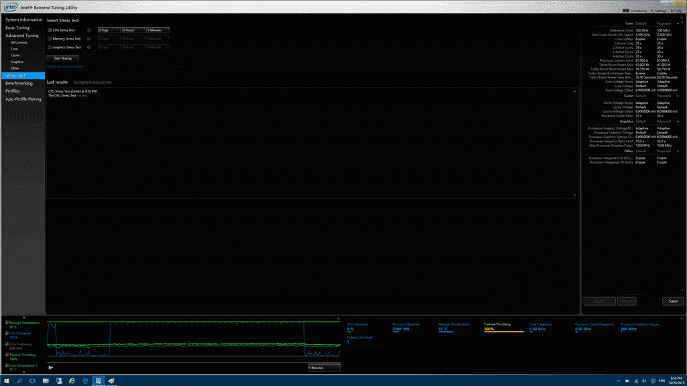
Task: Collapse the Cache settings section
Action: pyautogui.click(x=678, y=96)
